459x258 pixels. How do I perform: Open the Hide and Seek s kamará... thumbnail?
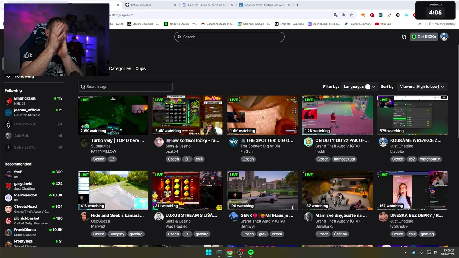click(113, 190)
